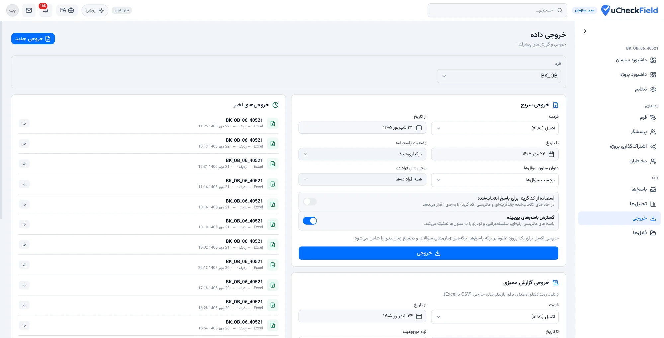
Task: Click the user avatar in the header
Action: pos(13,10)
